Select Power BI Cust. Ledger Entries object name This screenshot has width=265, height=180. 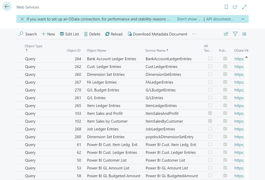112,152
